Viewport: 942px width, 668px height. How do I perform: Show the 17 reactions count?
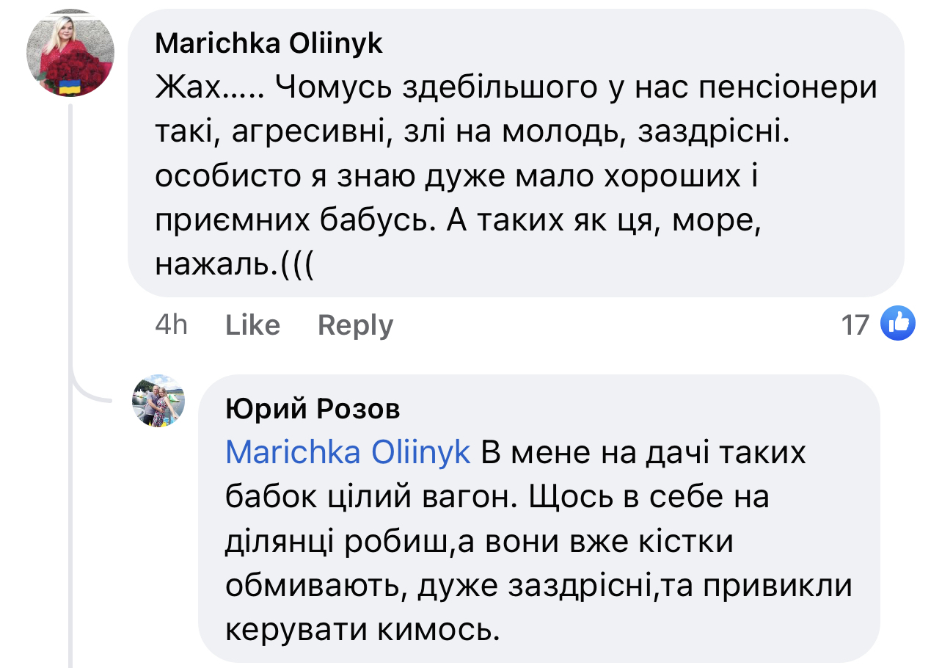click(855, 324)
